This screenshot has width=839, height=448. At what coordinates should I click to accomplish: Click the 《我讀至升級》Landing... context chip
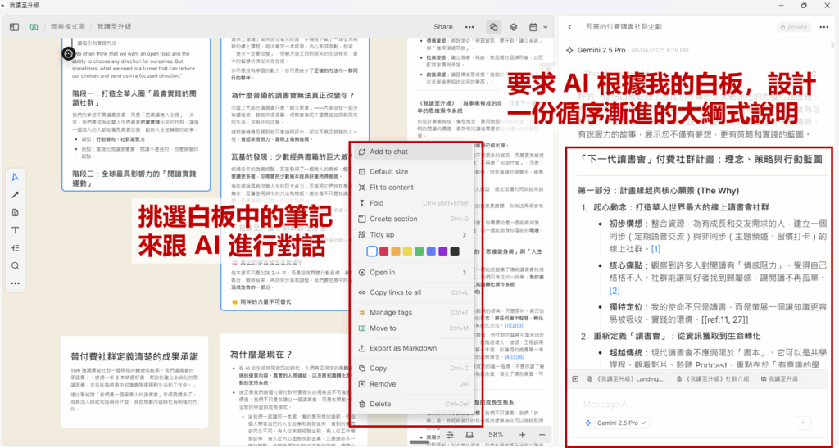625,379
